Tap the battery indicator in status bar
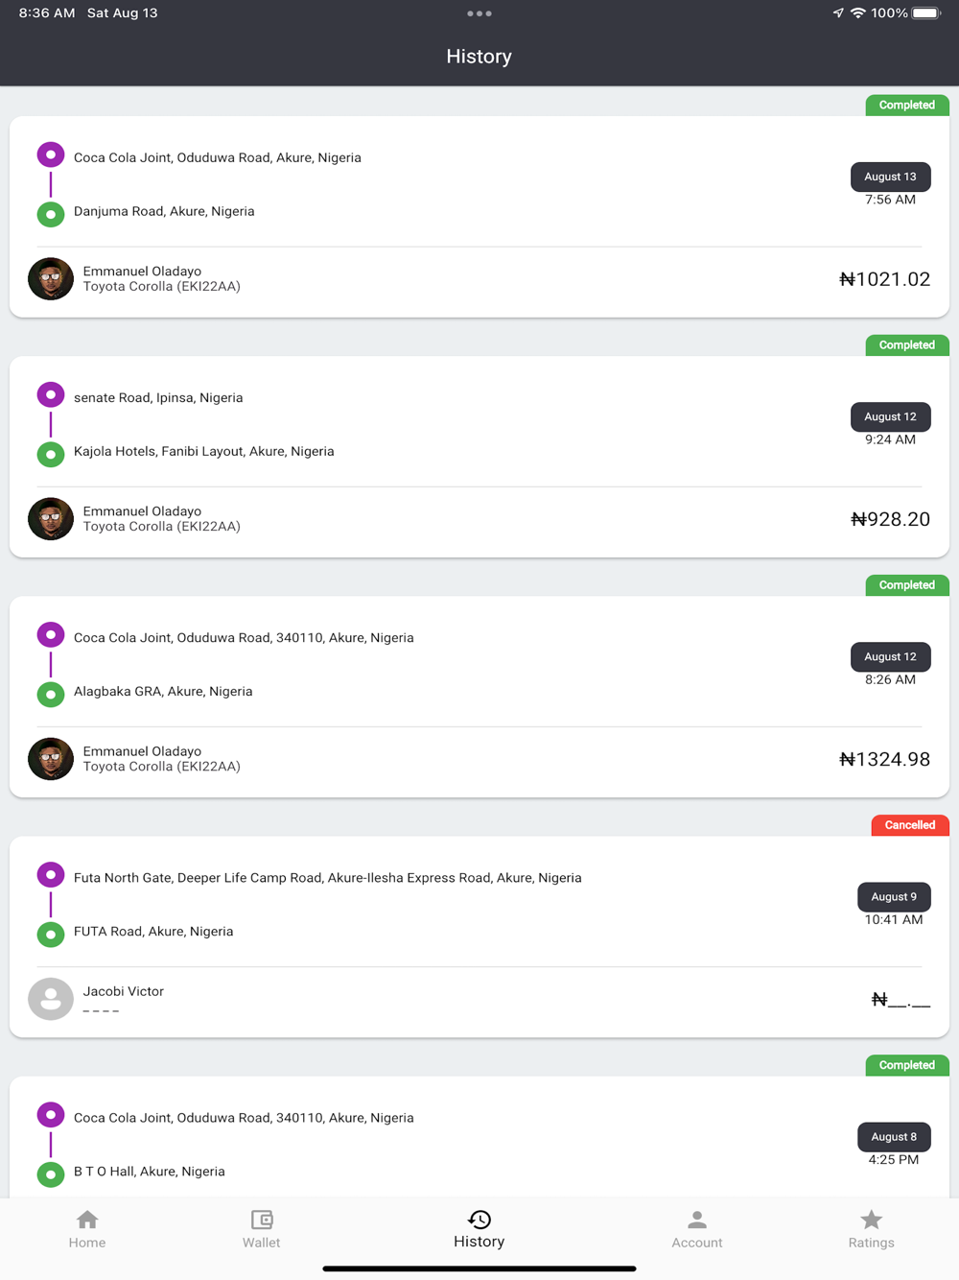959x1280 pixels. pyautogui.click(x=926, y=13)
